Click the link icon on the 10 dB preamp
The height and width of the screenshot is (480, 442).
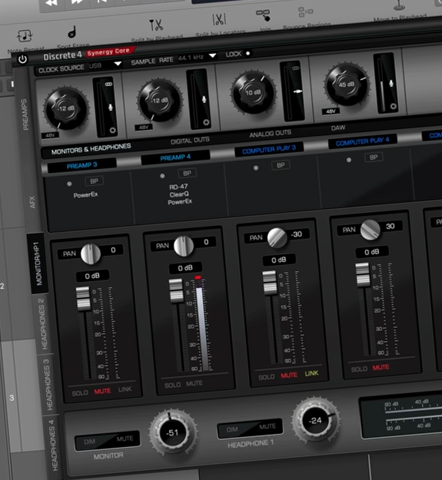(296, 68)
